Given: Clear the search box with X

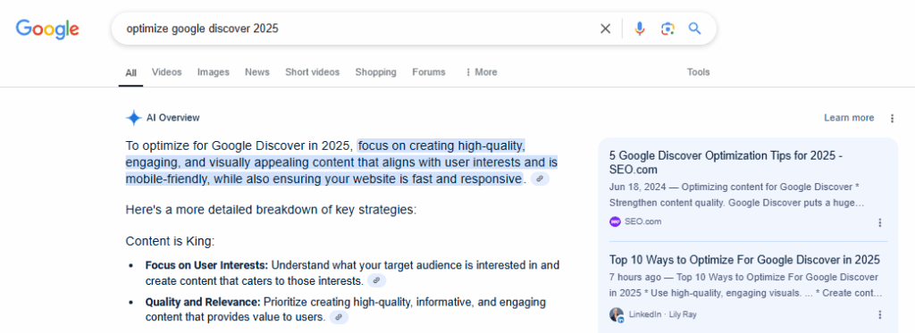Looking at the screenshot, I should [x=606, y=29].
